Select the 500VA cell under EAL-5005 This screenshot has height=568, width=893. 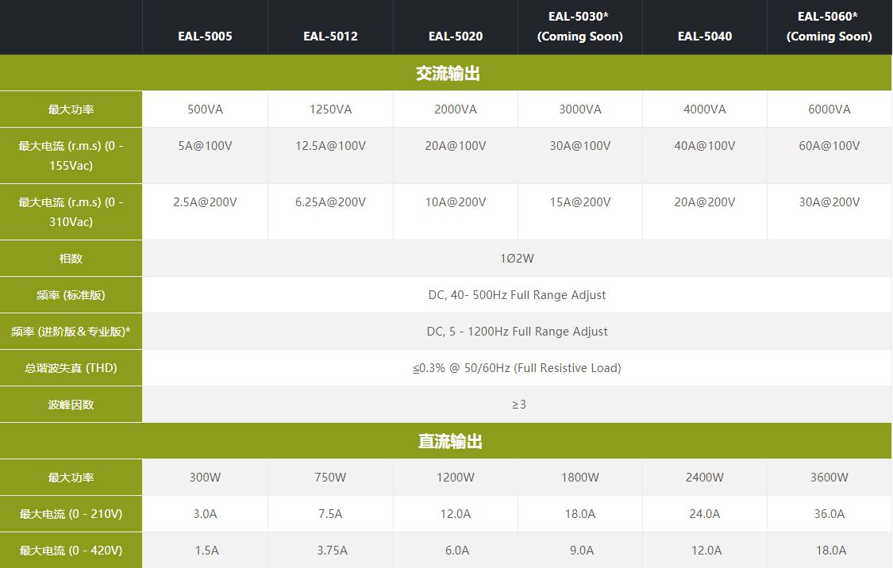(x=205, y=109)
